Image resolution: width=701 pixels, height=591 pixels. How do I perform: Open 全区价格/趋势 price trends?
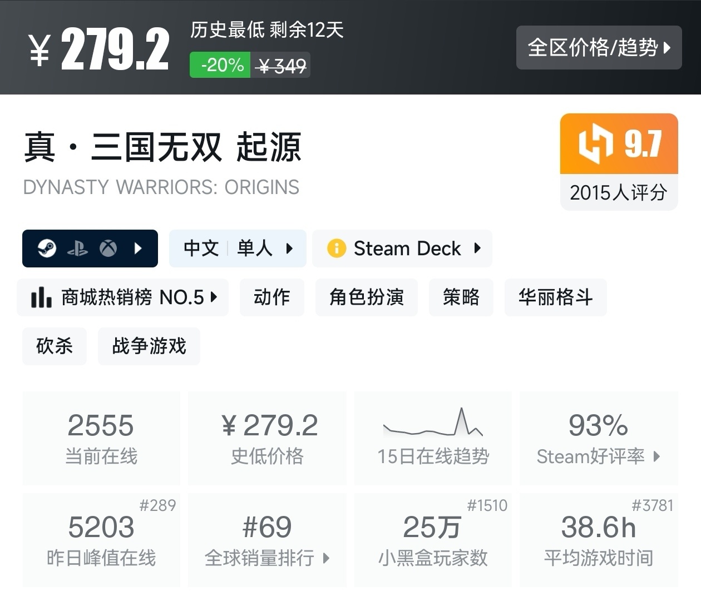pyautogui.click(x=599, y=48)
